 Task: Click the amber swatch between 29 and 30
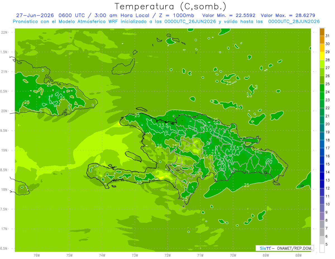pyautogui.click(x=322, y=48)
